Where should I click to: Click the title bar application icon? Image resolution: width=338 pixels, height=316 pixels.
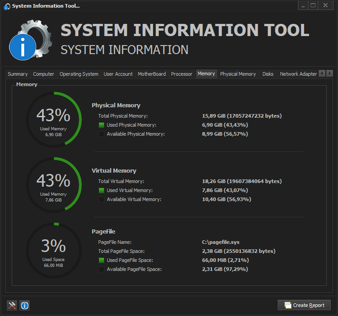pyautogui.click(x=7, y=6)
